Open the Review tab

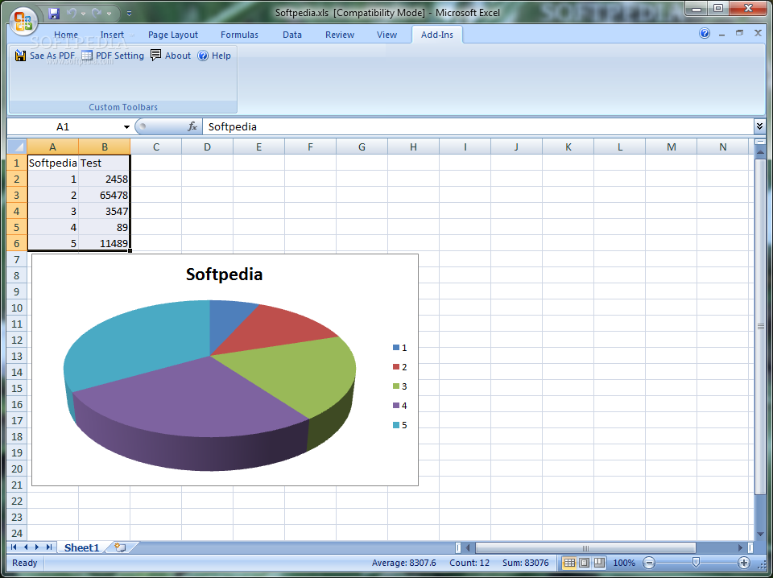tap(340, 35)
